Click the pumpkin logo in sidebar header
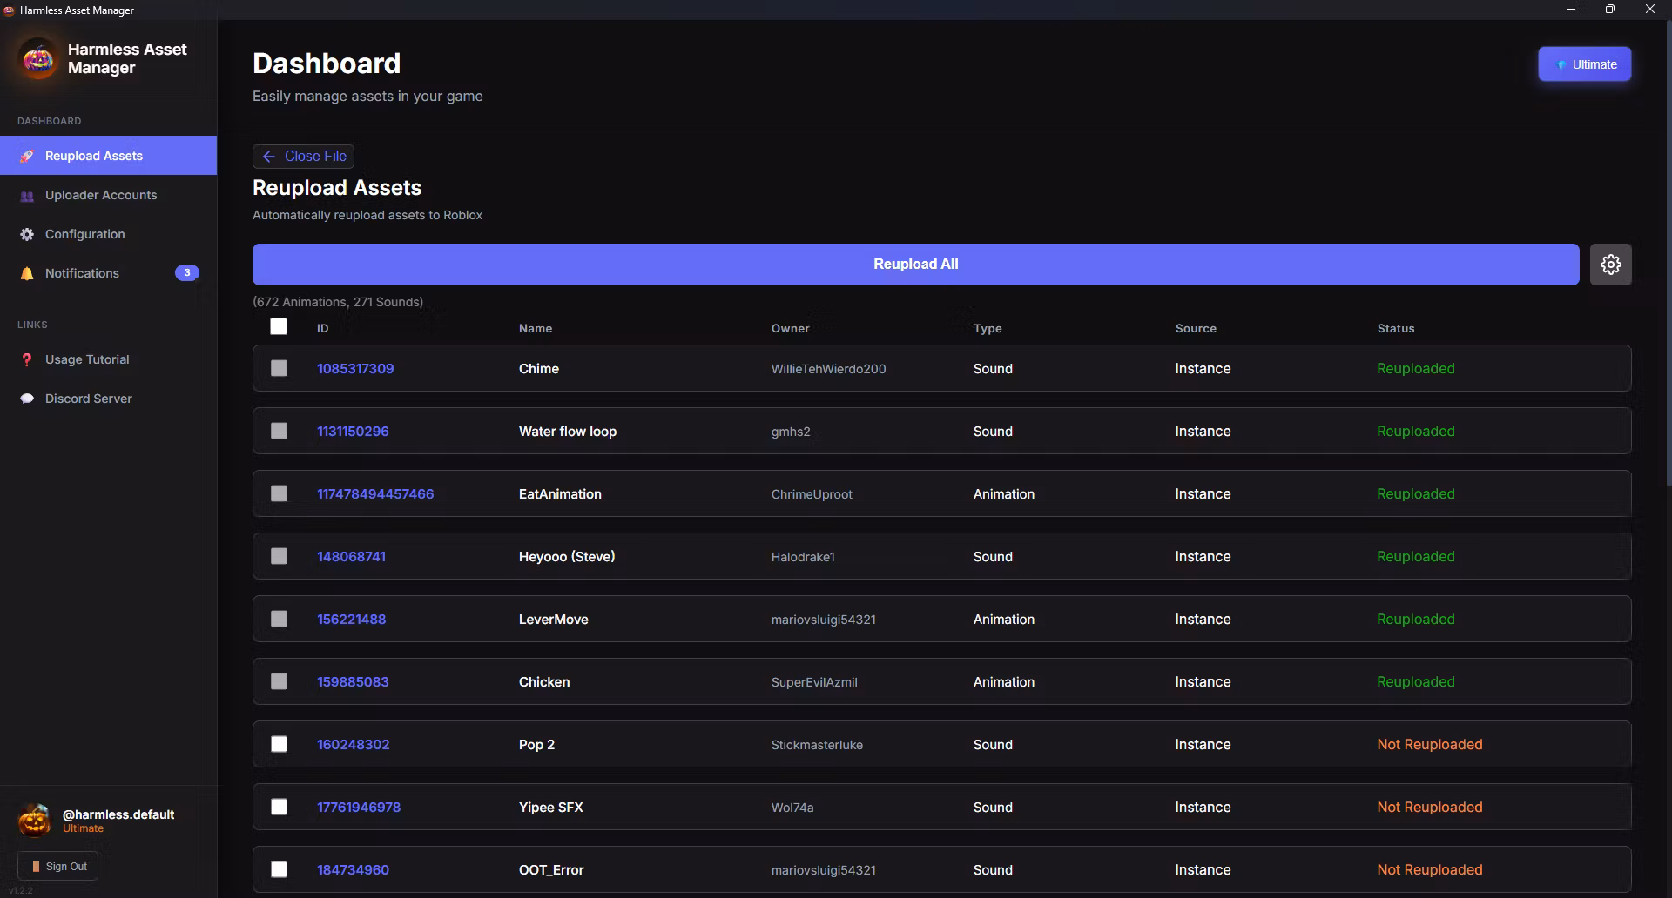Viewport: 1672px width, 898px height. pos(37,59)
